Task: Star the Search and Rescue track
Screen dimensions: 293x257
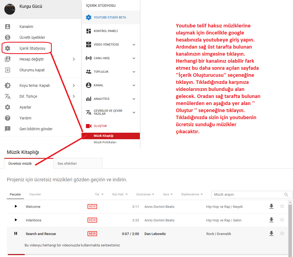Action: coord(282,233)
